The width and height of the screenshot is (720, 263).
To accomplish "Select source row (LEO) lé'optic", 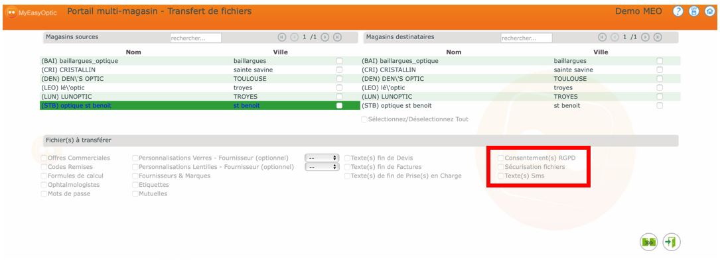I will (x=200, y=87).
